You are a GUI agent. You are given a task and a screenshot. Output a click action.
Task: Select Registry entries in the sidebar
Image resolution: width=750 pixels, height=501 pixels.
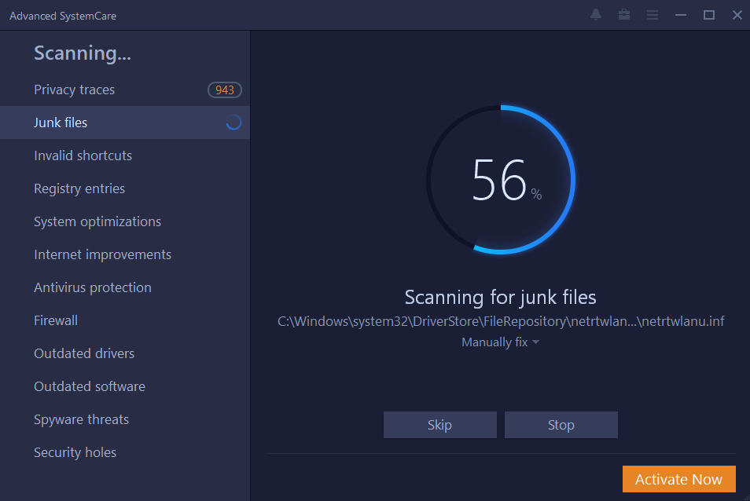pos(125,188)
